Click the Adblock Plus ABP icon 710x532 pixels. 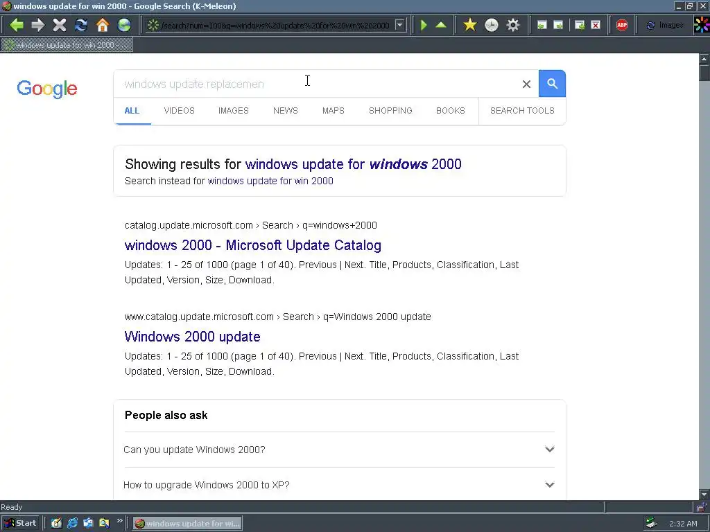(x=622, y=26)
